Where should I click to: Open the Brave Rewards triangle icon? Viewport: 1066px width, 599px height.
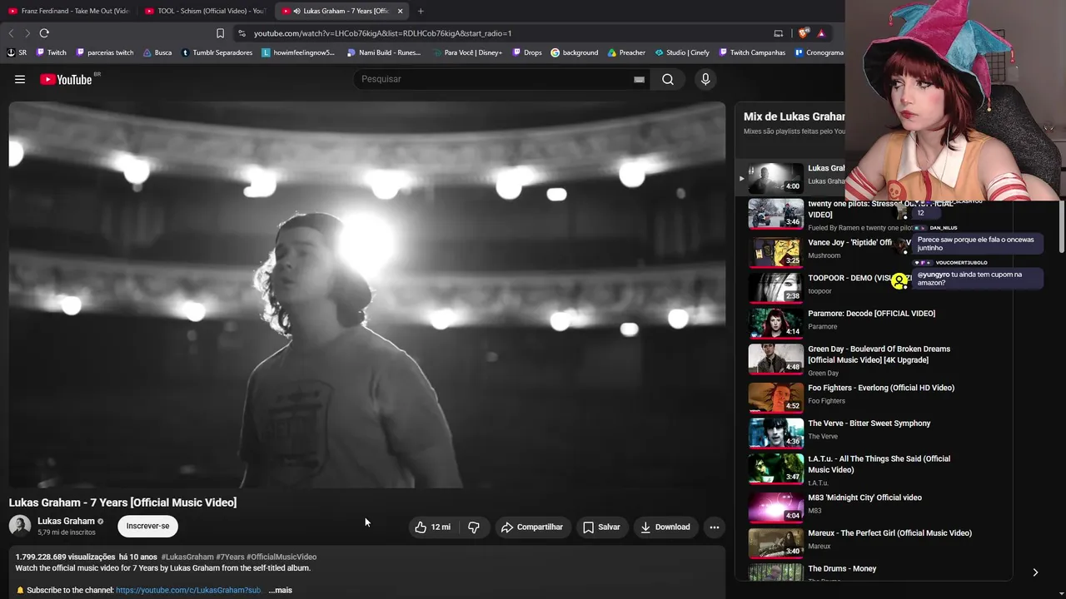pos(821,33)
